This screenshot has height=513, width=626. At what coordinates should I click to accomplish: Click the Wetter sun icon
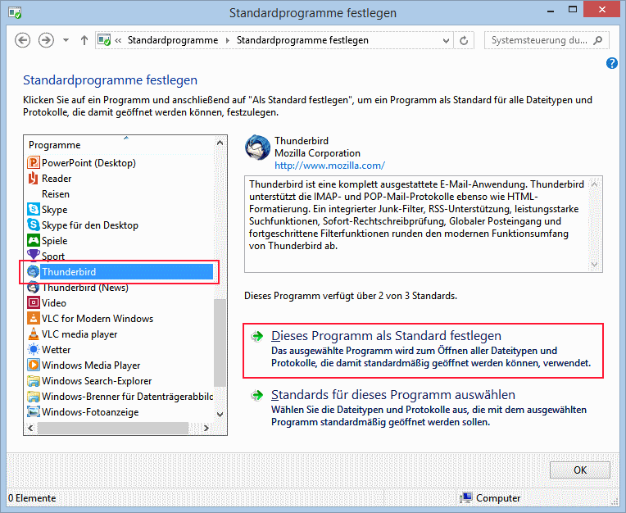coord(33,350)
